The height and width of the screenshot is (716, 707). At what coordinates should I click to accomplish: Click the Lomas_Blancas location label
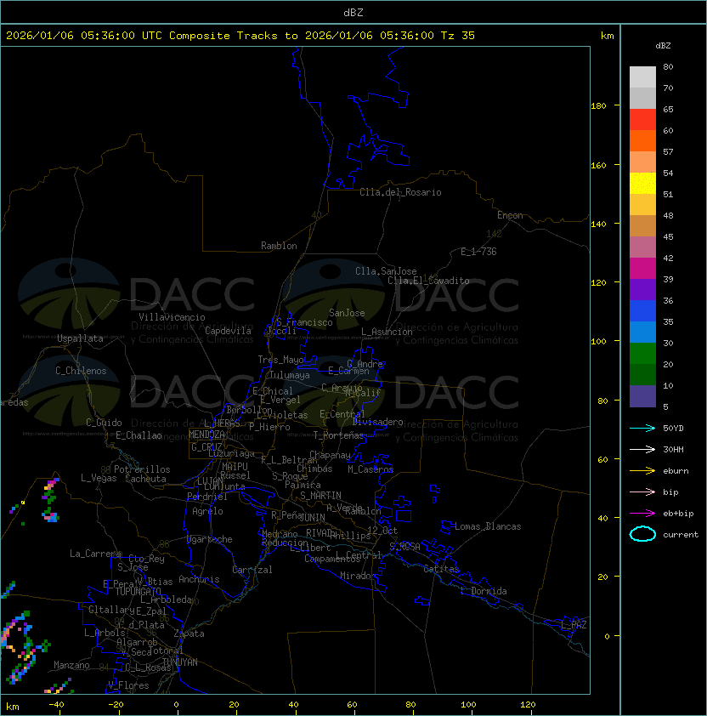(x=488, y=526)
